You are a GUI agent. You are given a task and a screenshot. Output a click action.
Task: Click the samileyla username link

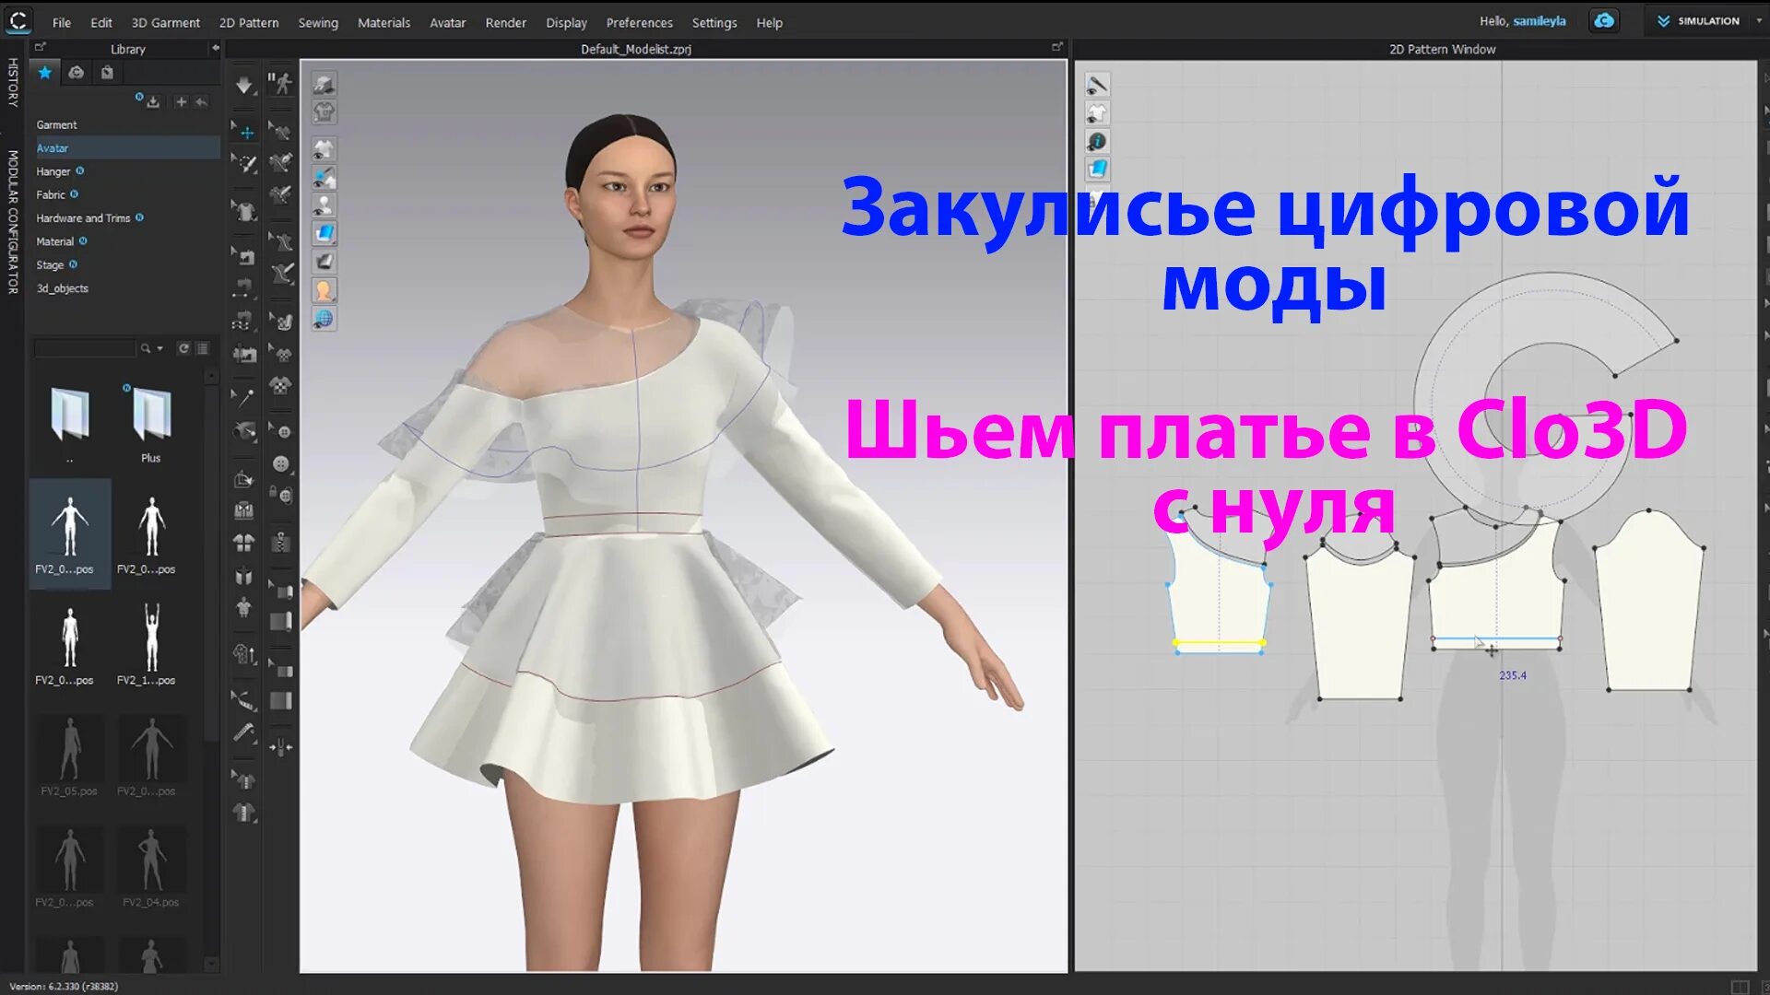pos(1539,21)
